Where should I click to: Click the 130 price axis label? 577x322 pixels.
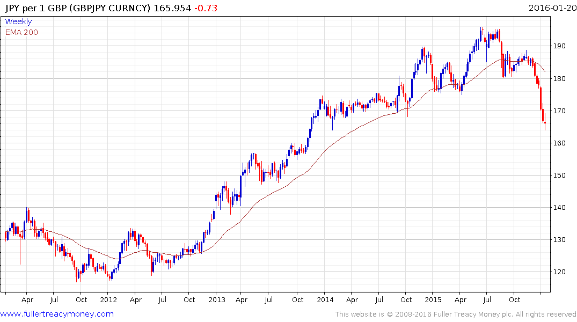tap(559, 239)
